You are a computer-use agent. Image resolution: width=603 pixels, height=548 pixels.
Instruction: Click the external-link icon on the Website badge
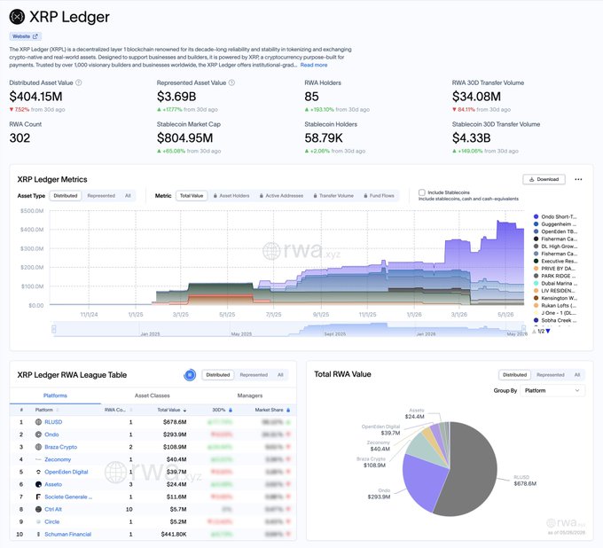point(35,36)
